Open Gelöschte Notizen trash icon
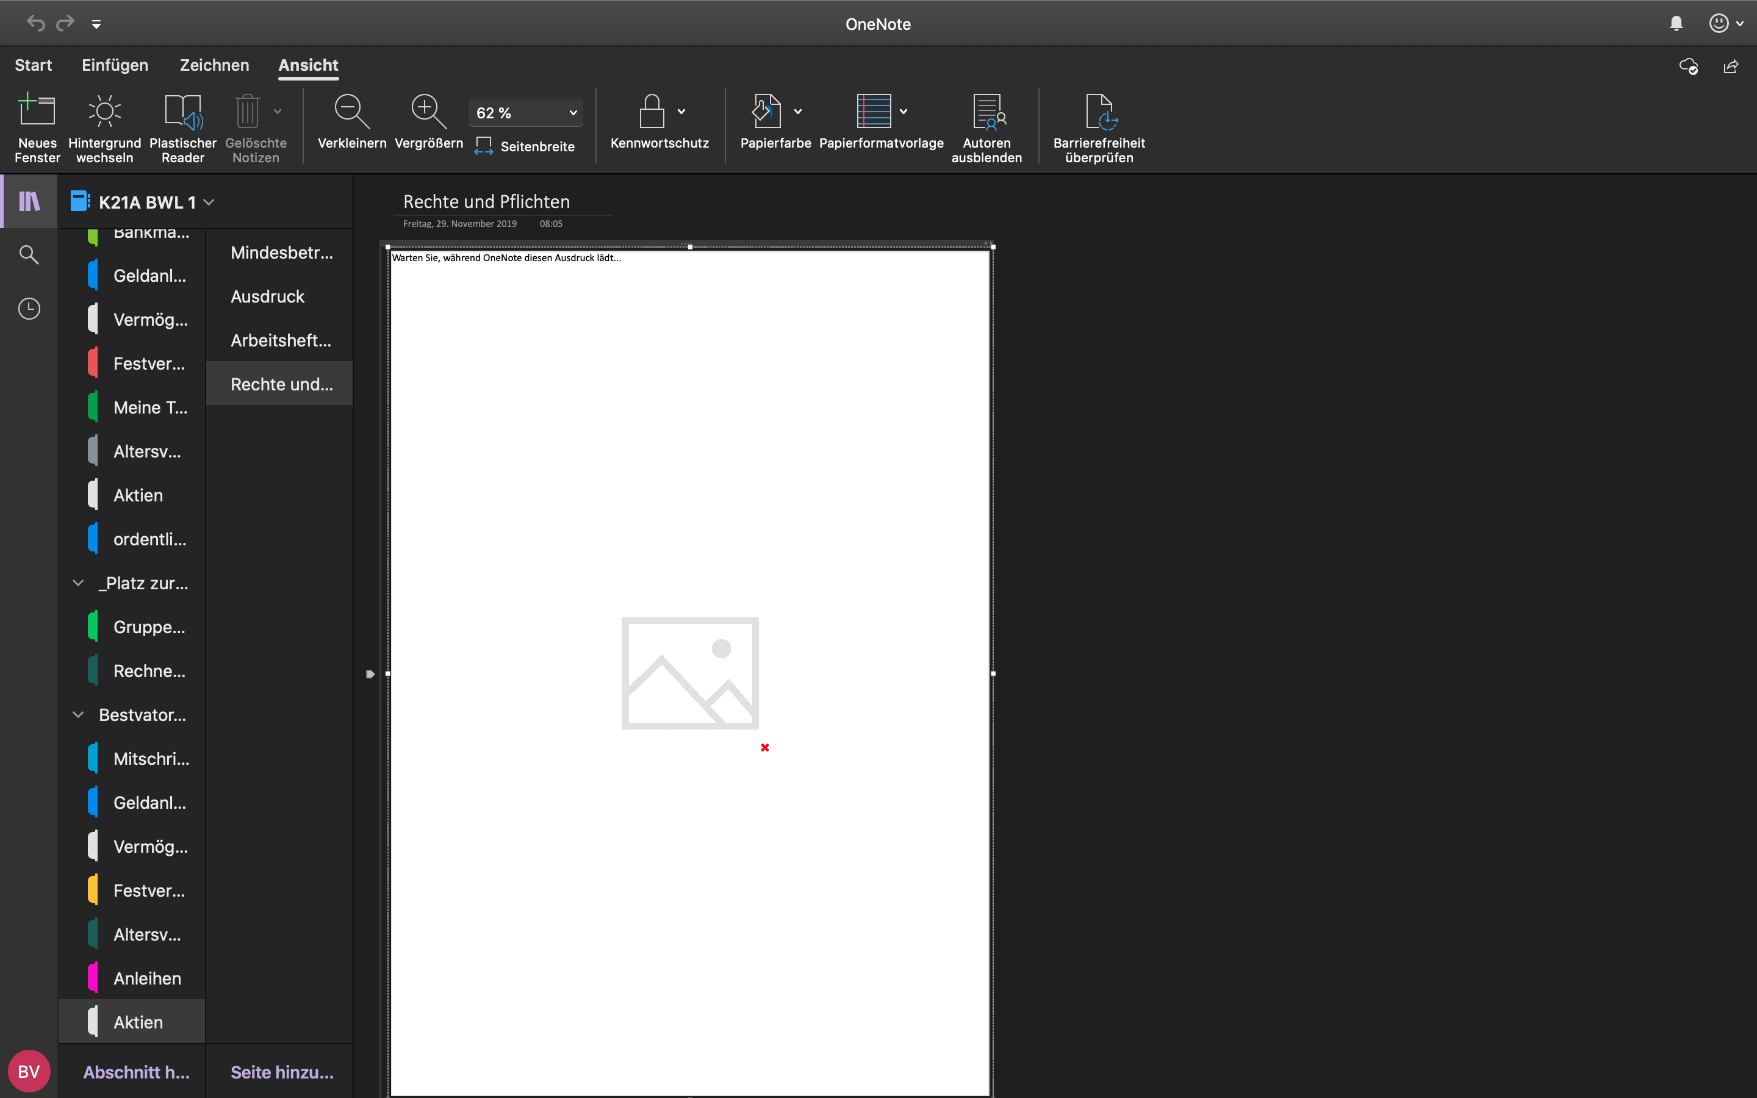 pos(248,111)
